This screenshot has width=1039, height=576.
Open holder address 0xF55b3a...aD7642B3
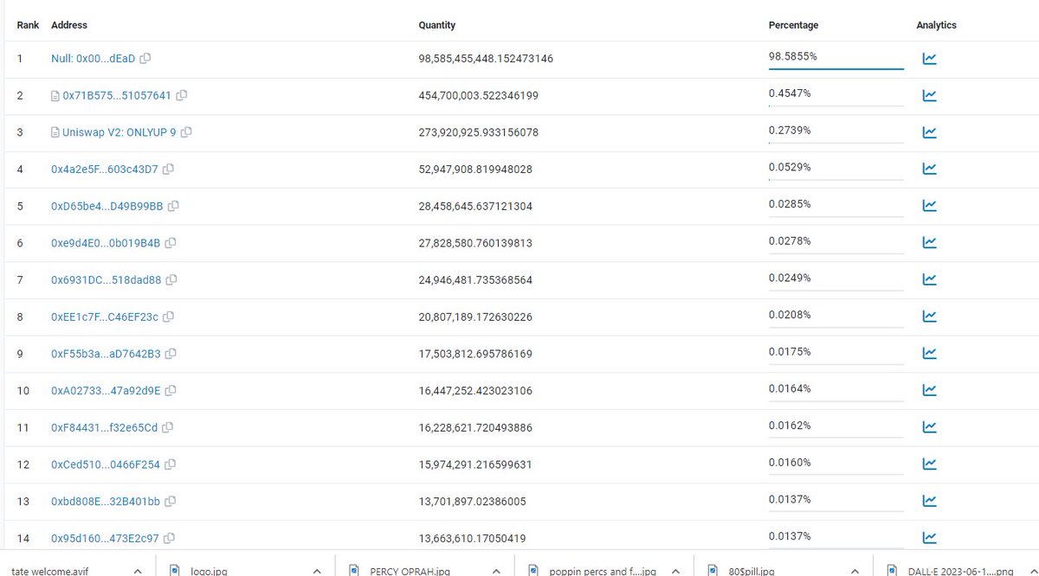106,353
